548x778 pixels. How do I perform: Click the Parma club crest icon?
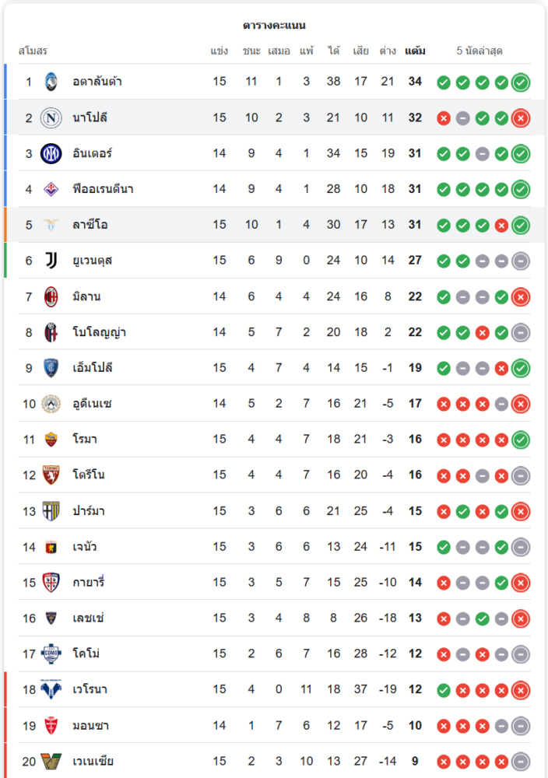pos(51,511)
